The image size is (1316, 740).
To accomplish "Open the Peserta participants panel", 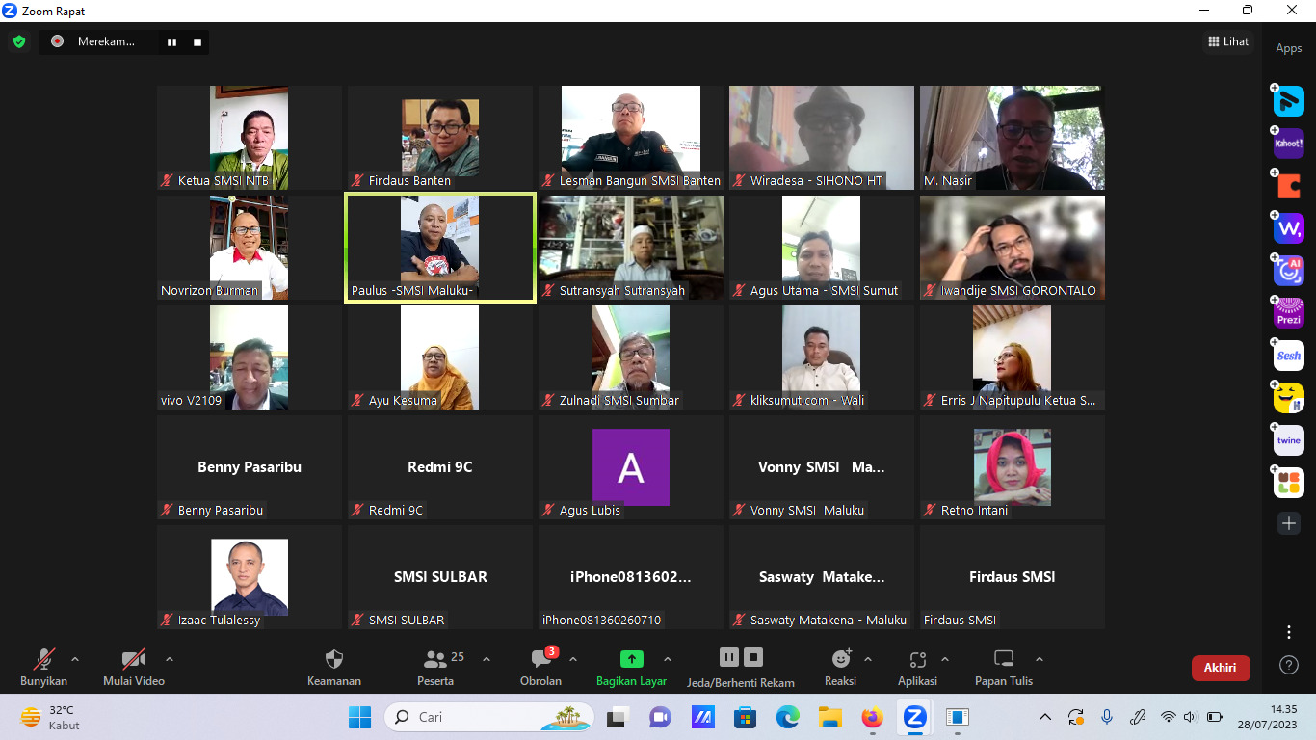I will pos(435,660).
